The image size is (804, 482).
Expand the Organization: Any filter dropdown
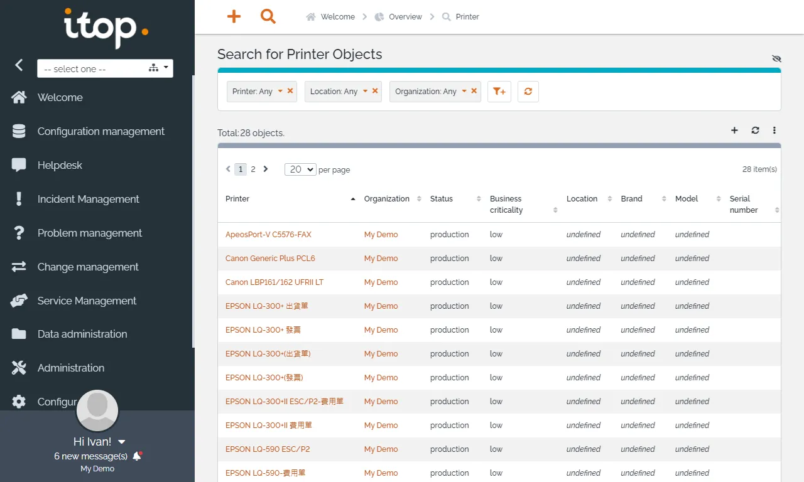[464, 91]
